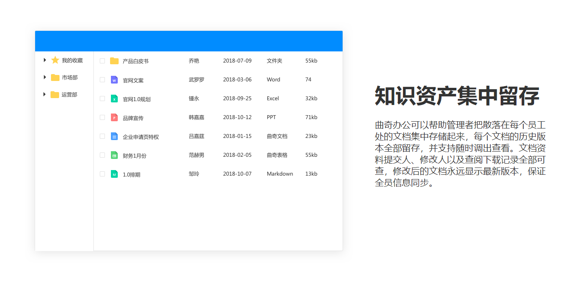Click the date 2018-03-06

(x=237, y=80)
